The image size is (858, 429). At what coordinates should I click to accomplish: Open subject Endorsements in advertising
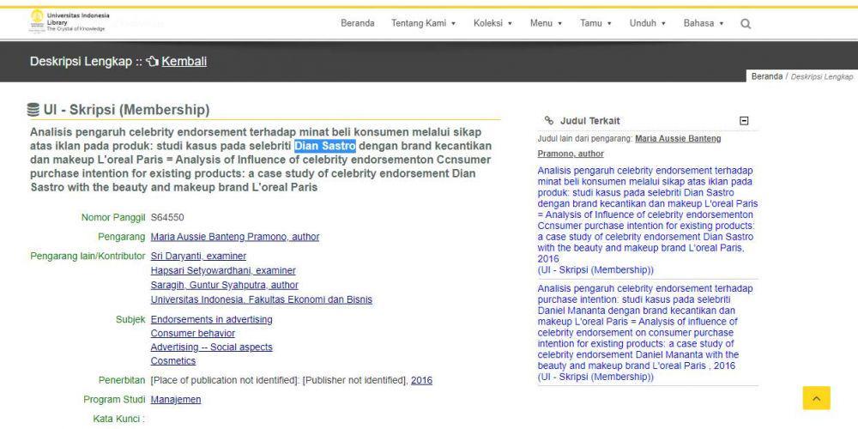pyautogui.click(x=211, y=319)
